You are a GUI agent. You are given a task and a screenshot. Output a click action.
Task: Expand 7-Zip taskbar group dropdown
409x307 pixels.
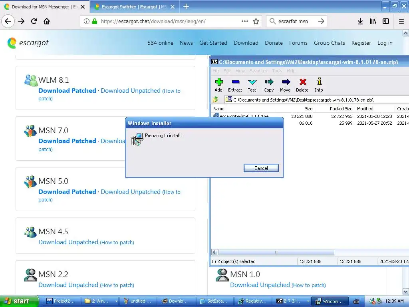tap(308, 301)
